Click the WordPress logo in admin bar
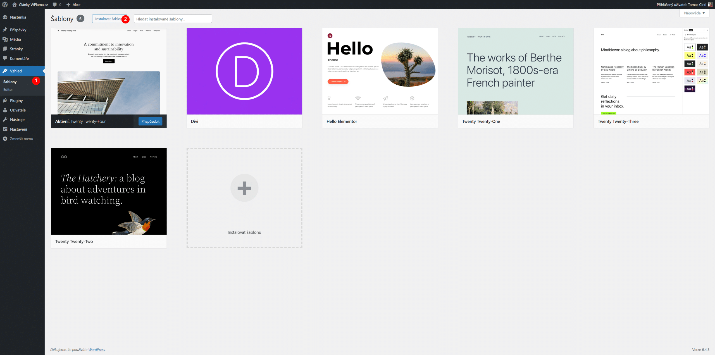 (x=5, y=4)
